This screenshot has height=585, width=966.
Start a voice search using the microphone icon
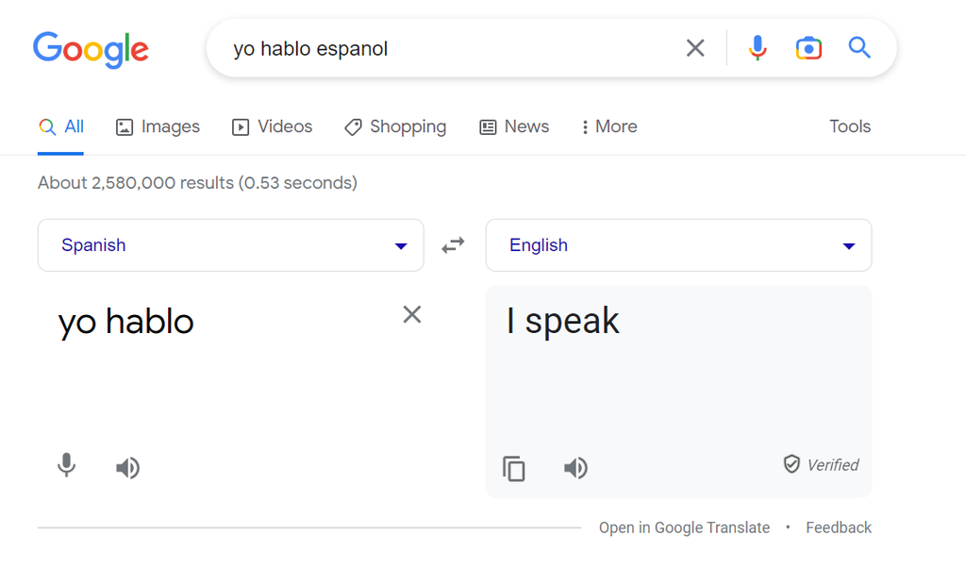pos(758,47)
